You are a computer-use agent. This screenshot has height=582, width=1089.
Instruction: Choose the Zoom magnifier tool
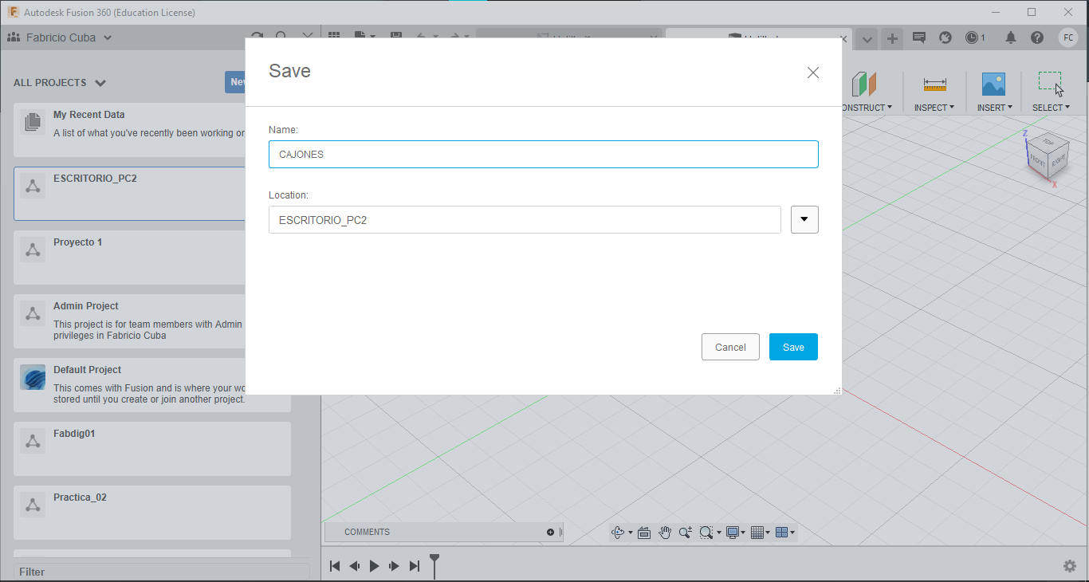(x=685, y=533)
